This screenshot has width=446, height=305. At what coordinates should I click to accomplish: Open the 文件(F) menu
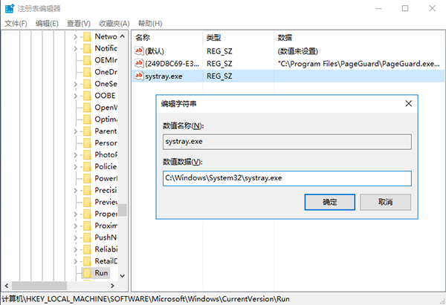tap(16, 24)
